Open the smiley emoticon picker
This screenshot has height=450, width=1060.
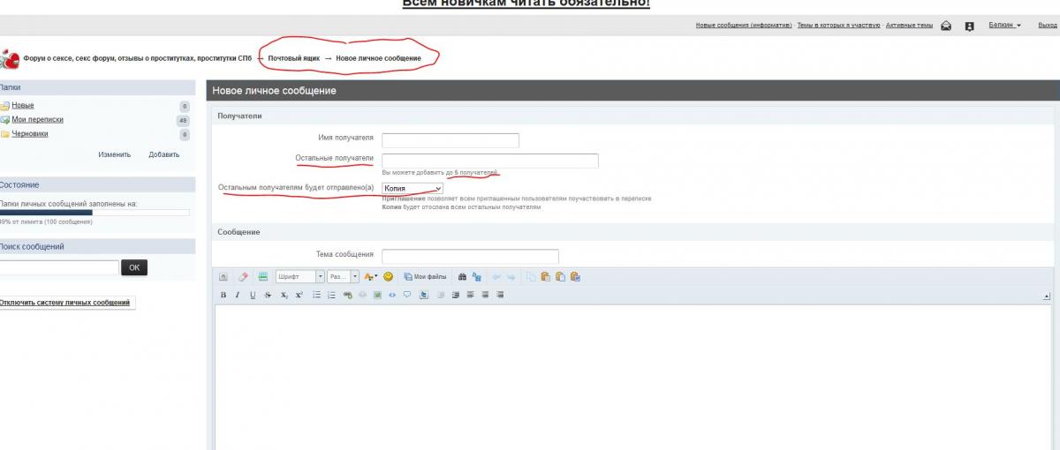click(388, 276)
